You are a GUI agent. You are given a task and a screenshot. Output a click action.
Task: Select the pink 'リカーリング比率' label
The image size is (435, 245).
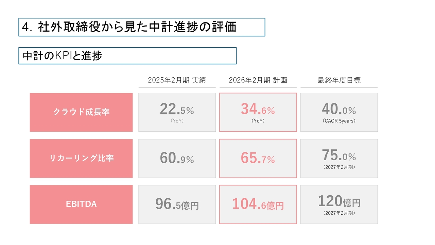pyautogui.click(x=81, y=158)
